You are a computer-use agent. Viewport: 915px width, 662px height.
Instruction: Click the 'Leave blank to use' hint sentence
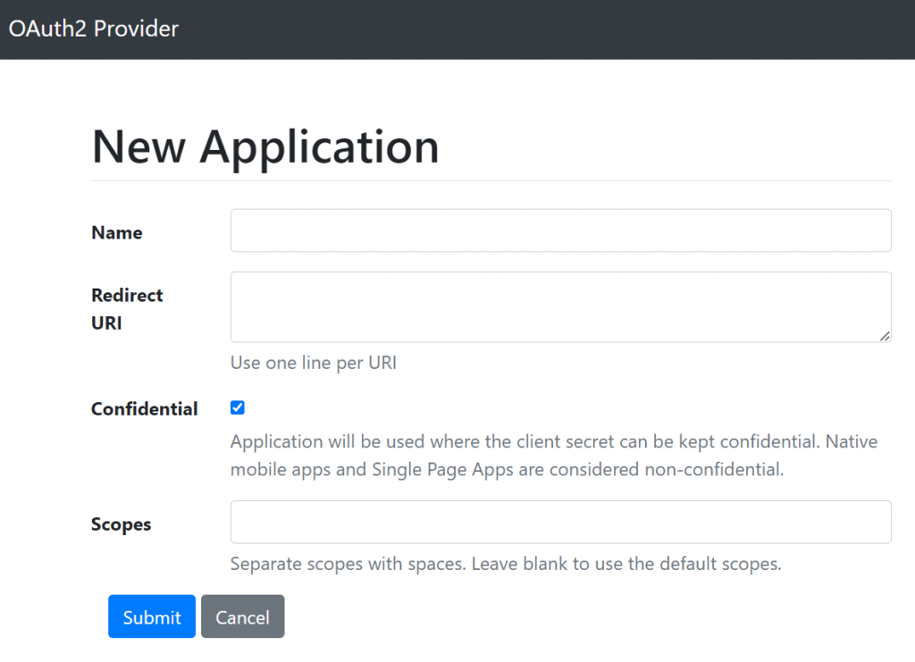pyautogui.click(x=626, y=564)
